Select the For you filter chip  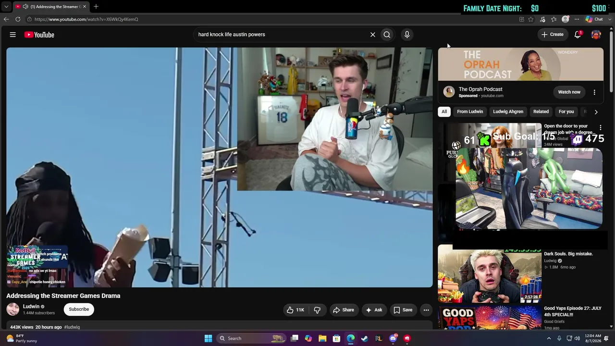coord(566,112)
